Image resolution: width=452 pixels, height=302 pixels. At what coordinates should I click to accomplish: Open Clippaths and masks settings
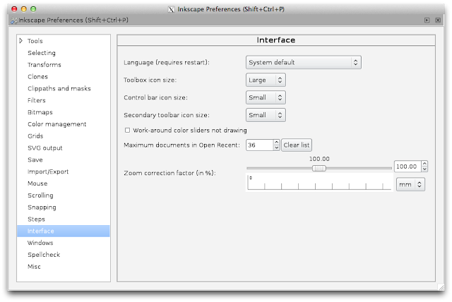pos(59,88)
